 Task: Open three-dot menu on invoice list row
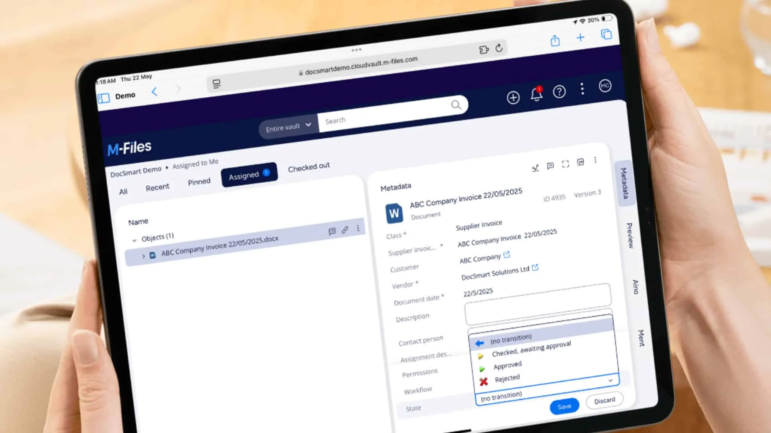358,228
